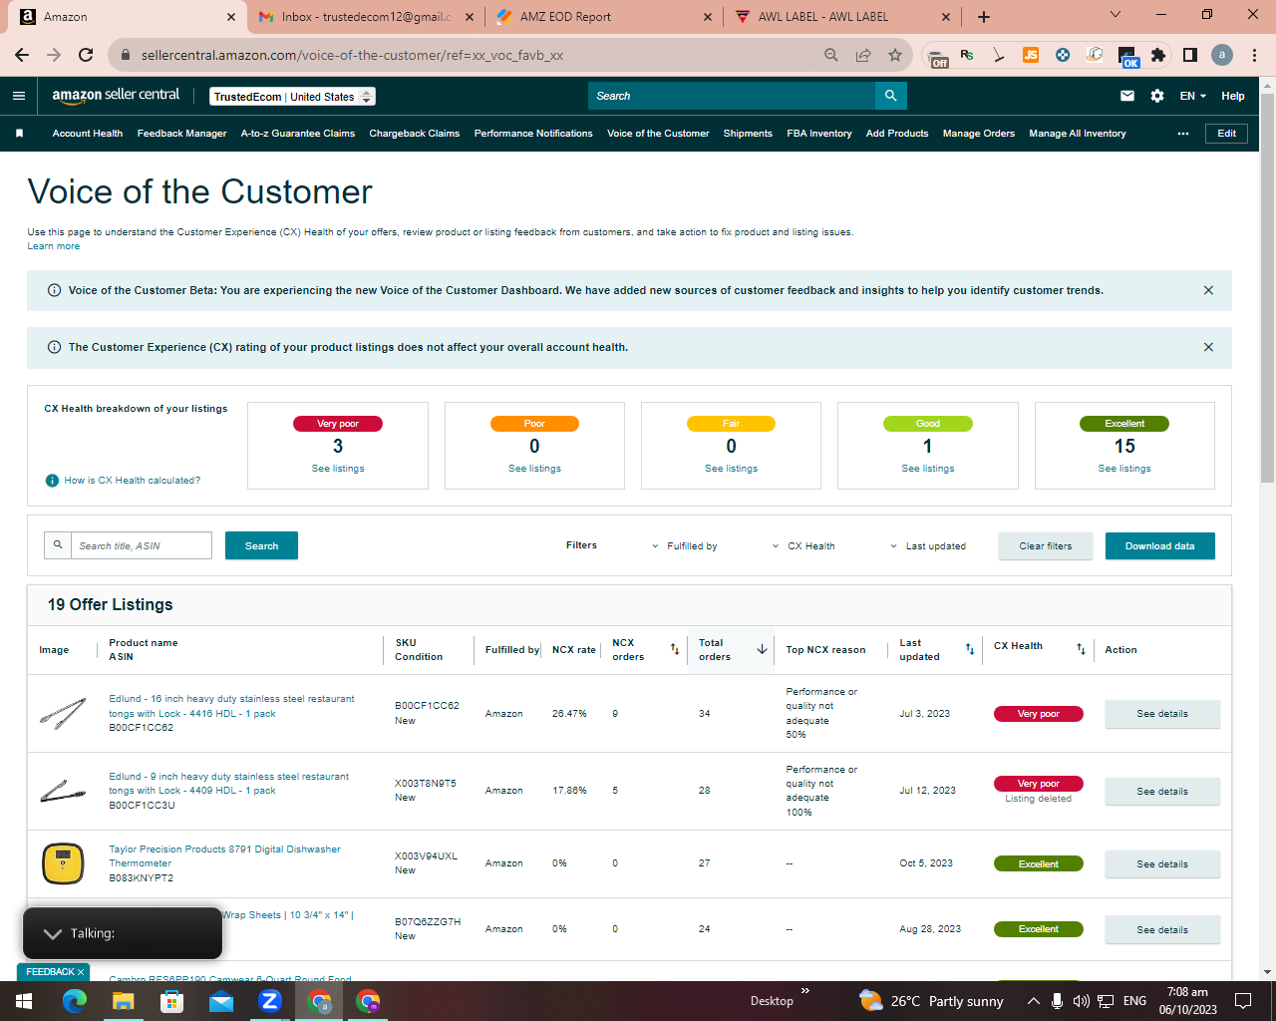Open the Windows notification center icon
Screen dimensions: 1276x1021
point(1243,1001)
